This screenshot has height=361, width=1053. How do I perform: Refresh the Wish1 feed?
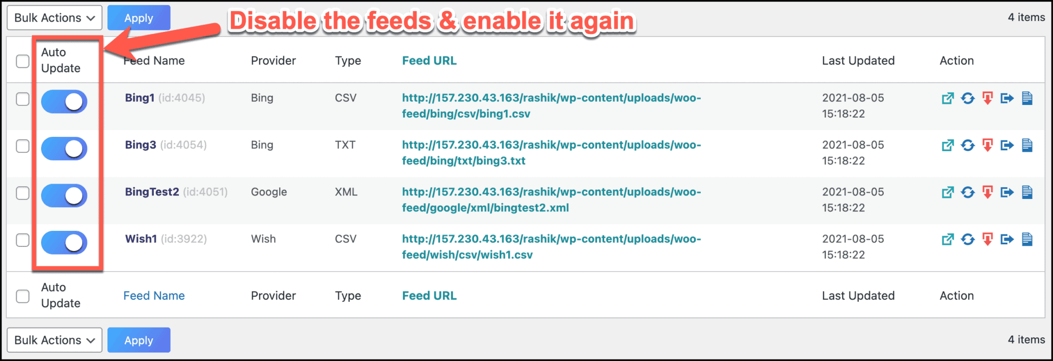(968, 239)
